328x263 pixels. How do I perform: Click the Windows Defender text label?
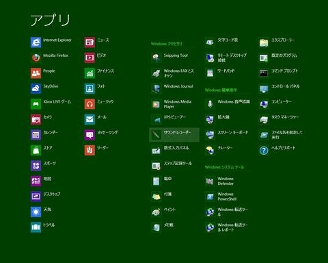click(x=225, y=181)
